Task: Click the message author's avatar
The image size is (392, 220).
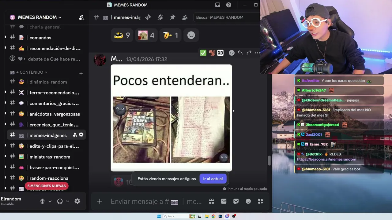Action: coord(100,60)
